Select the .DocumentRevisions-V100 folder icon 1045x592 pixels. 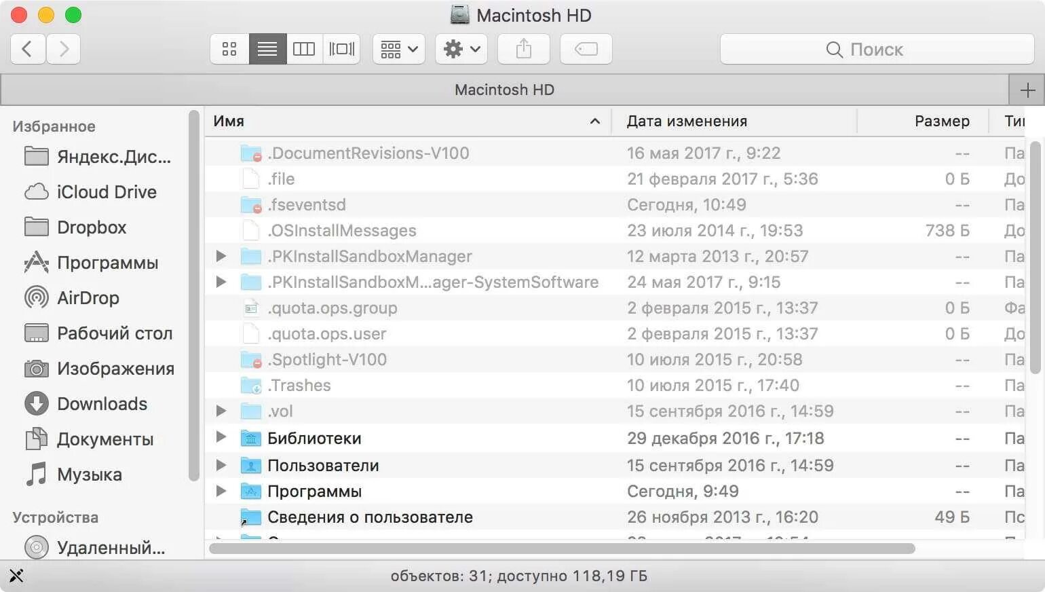pyautogui.click(x=251, y=153)
